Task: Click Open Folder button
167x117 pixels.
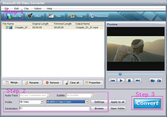Action: pyautogui.click(x=118, y=108)
